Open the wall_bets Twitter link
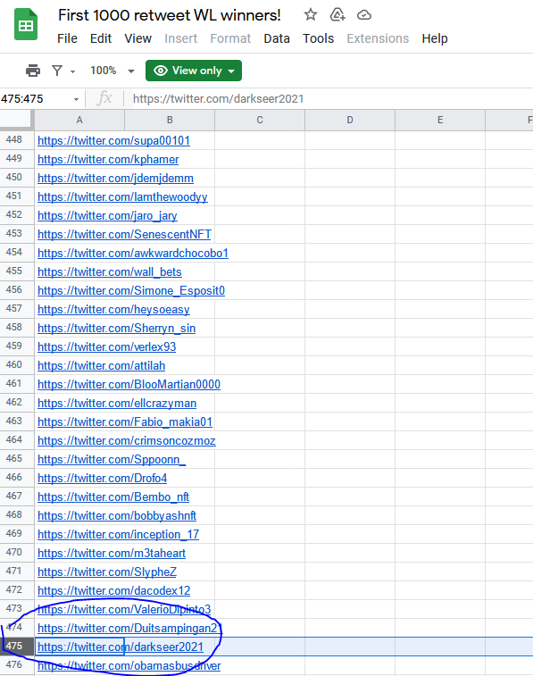Screen dimensions: 533x676 [110, 272]
